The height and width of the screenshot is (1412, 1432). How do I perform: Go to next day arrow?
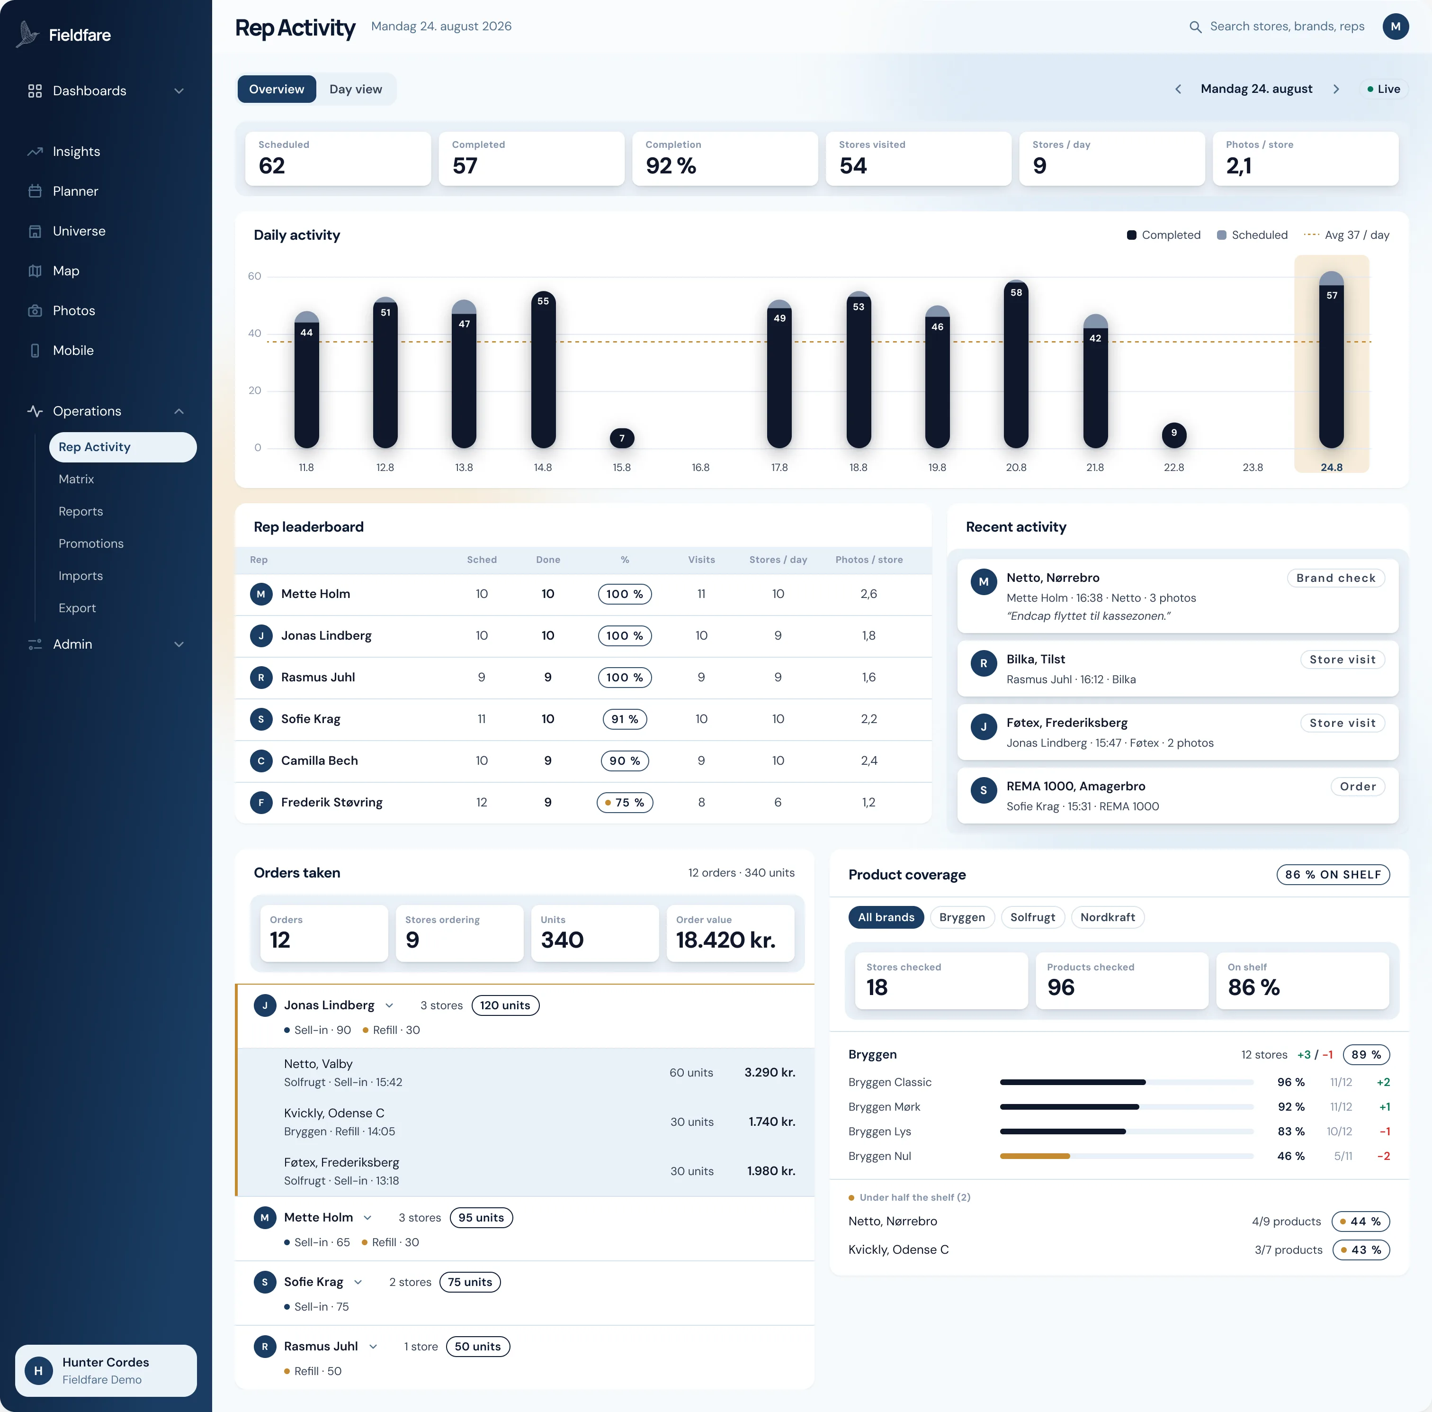point(1336,89)
